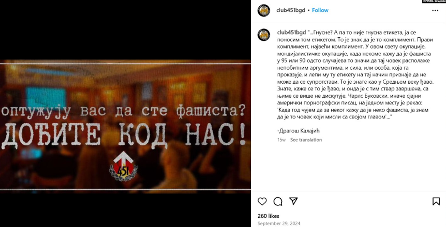Save post with bookmark icon
This screenshot has height=227, width=446.
coord(436,202)
